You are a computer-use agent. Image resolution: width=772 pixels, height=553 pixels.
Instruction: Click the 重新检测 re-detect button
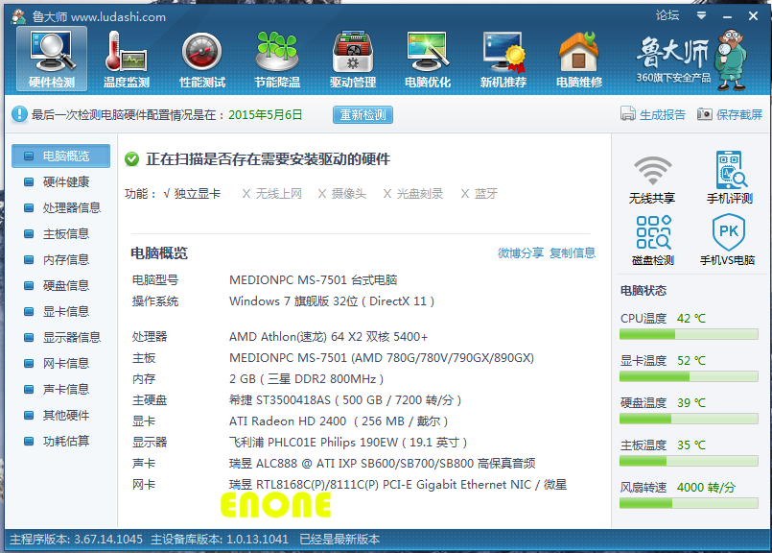(363, 115)
